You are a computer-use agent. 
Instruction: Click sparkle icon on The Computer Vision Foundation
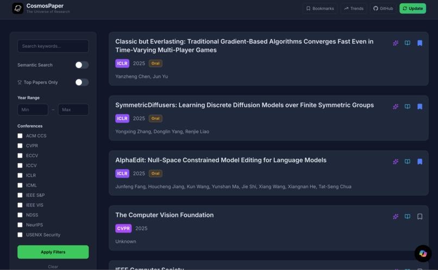pyautogui.click(x=396, y=216)
